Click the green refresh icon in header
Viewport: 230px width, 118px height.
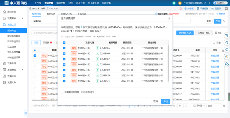pyautogui.click(x=174, y=3)
